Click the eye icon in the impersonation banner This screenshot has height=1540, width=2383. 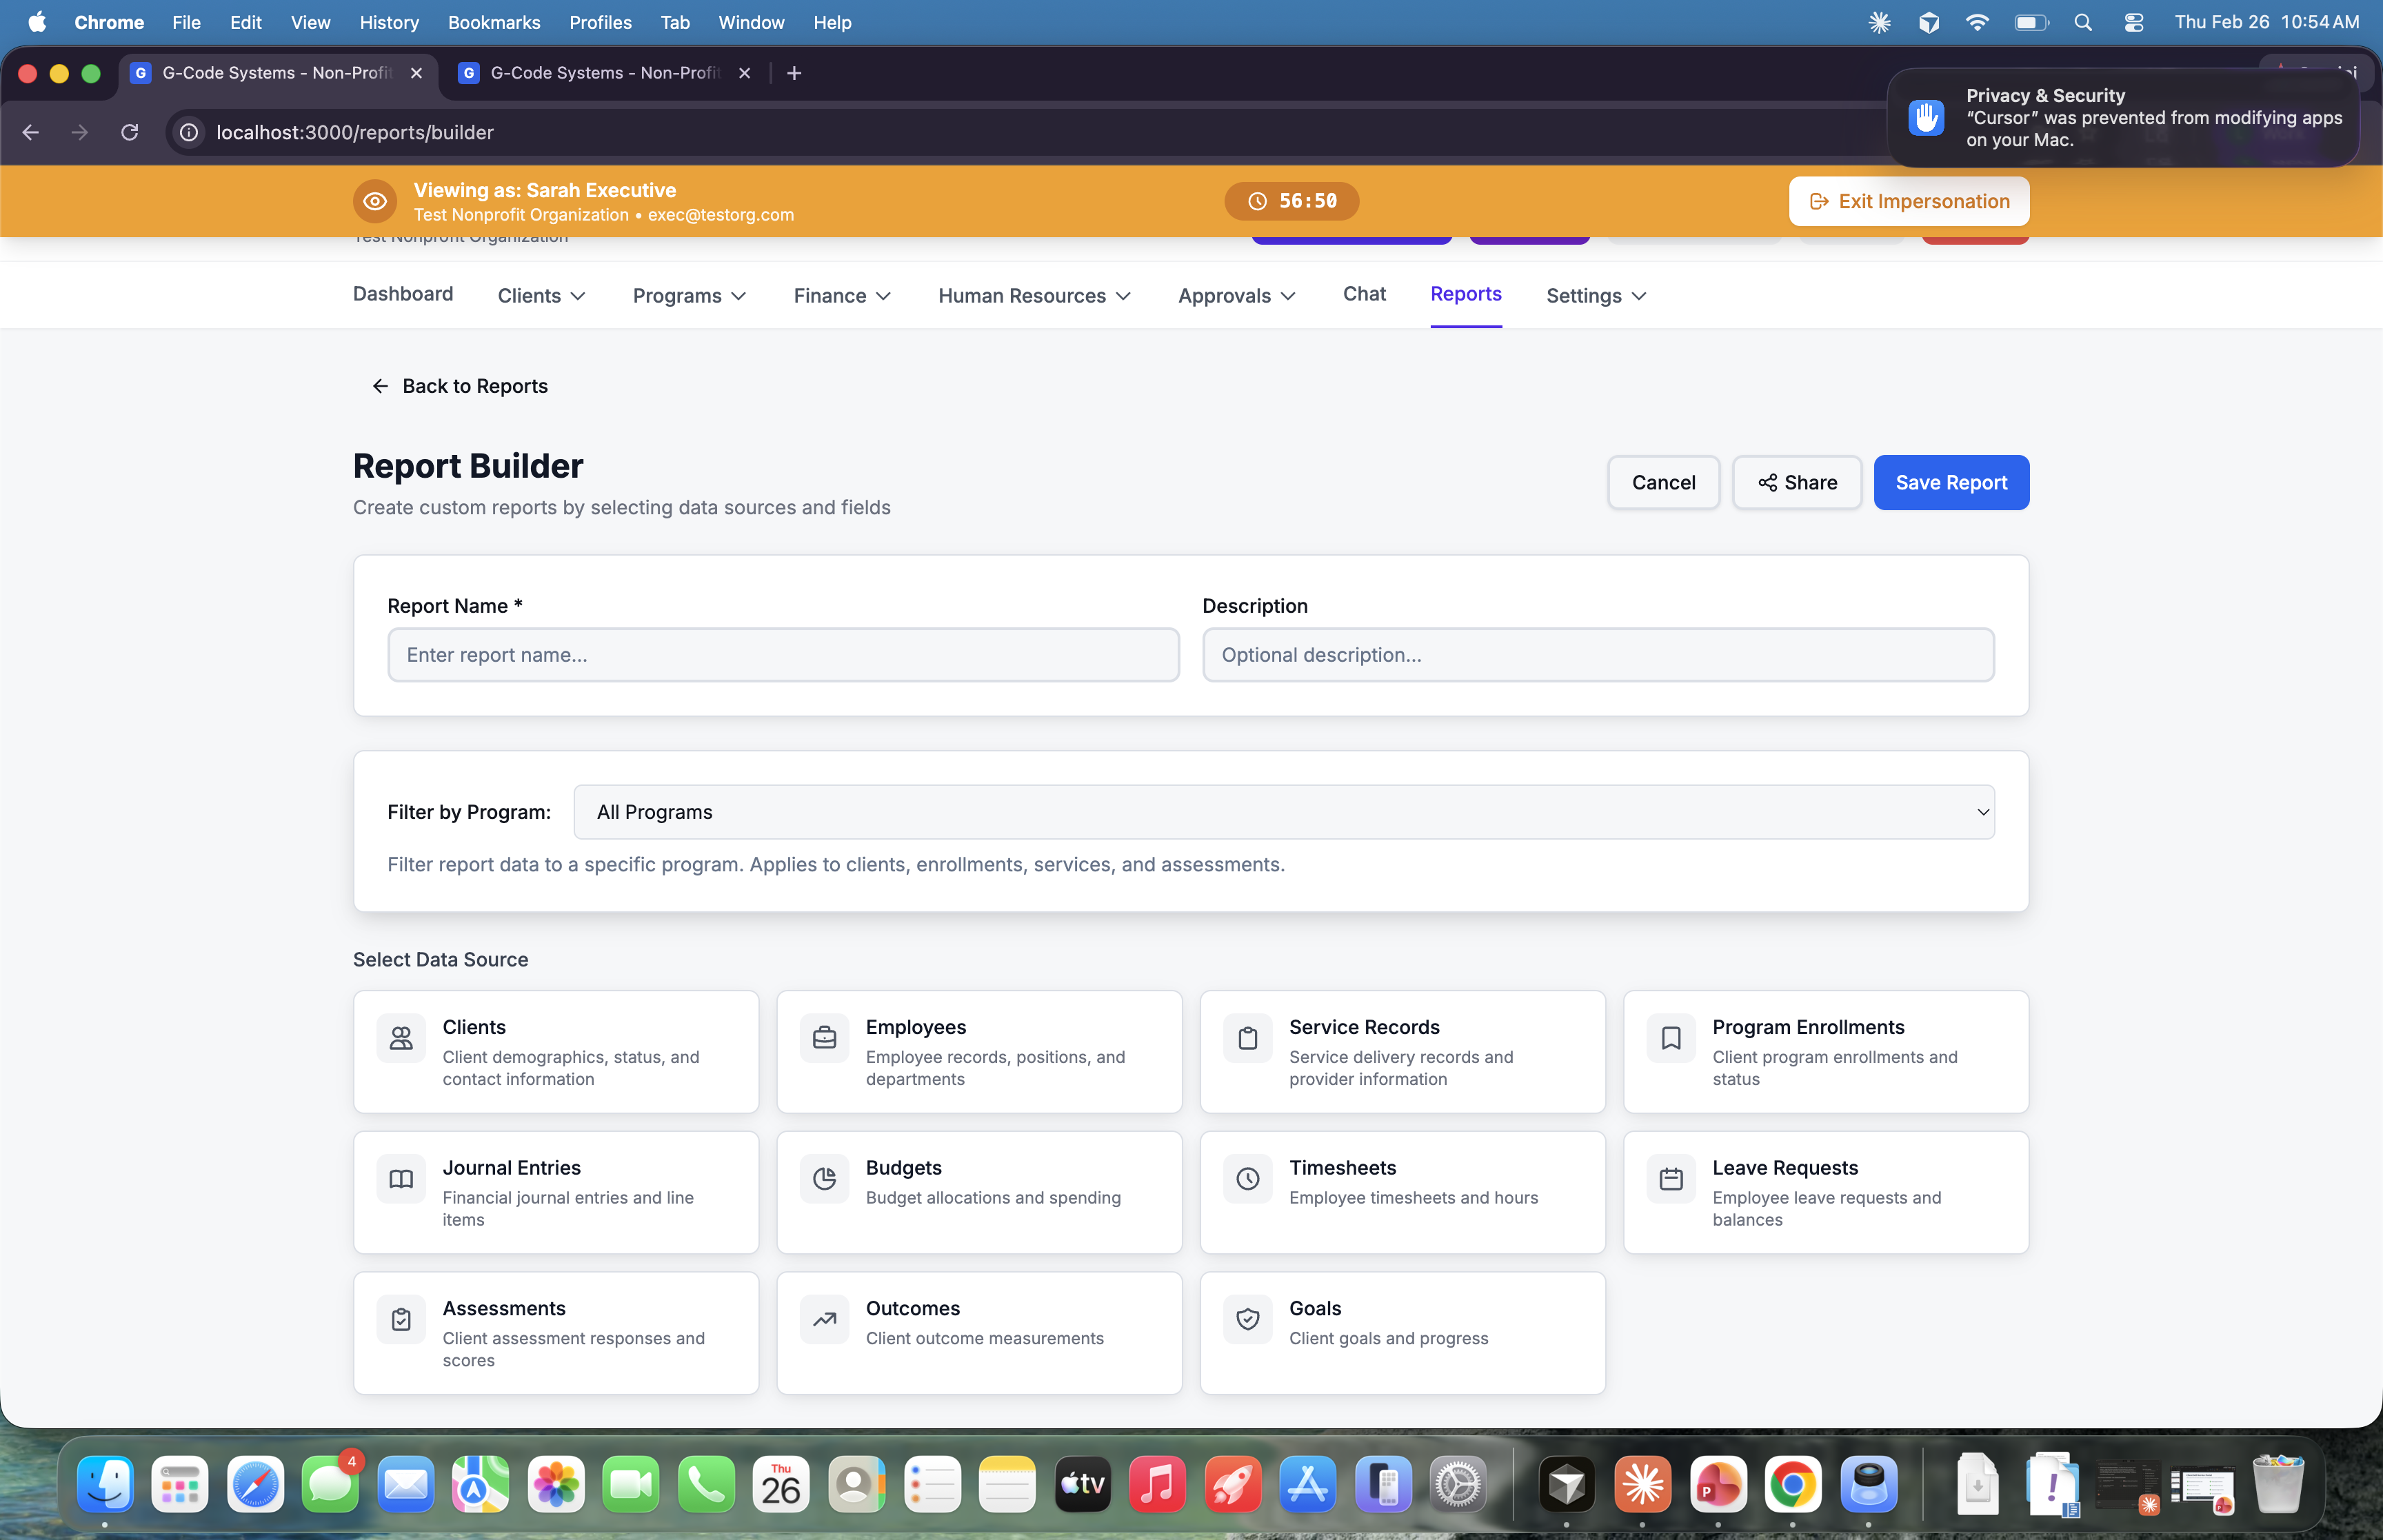point(375,201)
